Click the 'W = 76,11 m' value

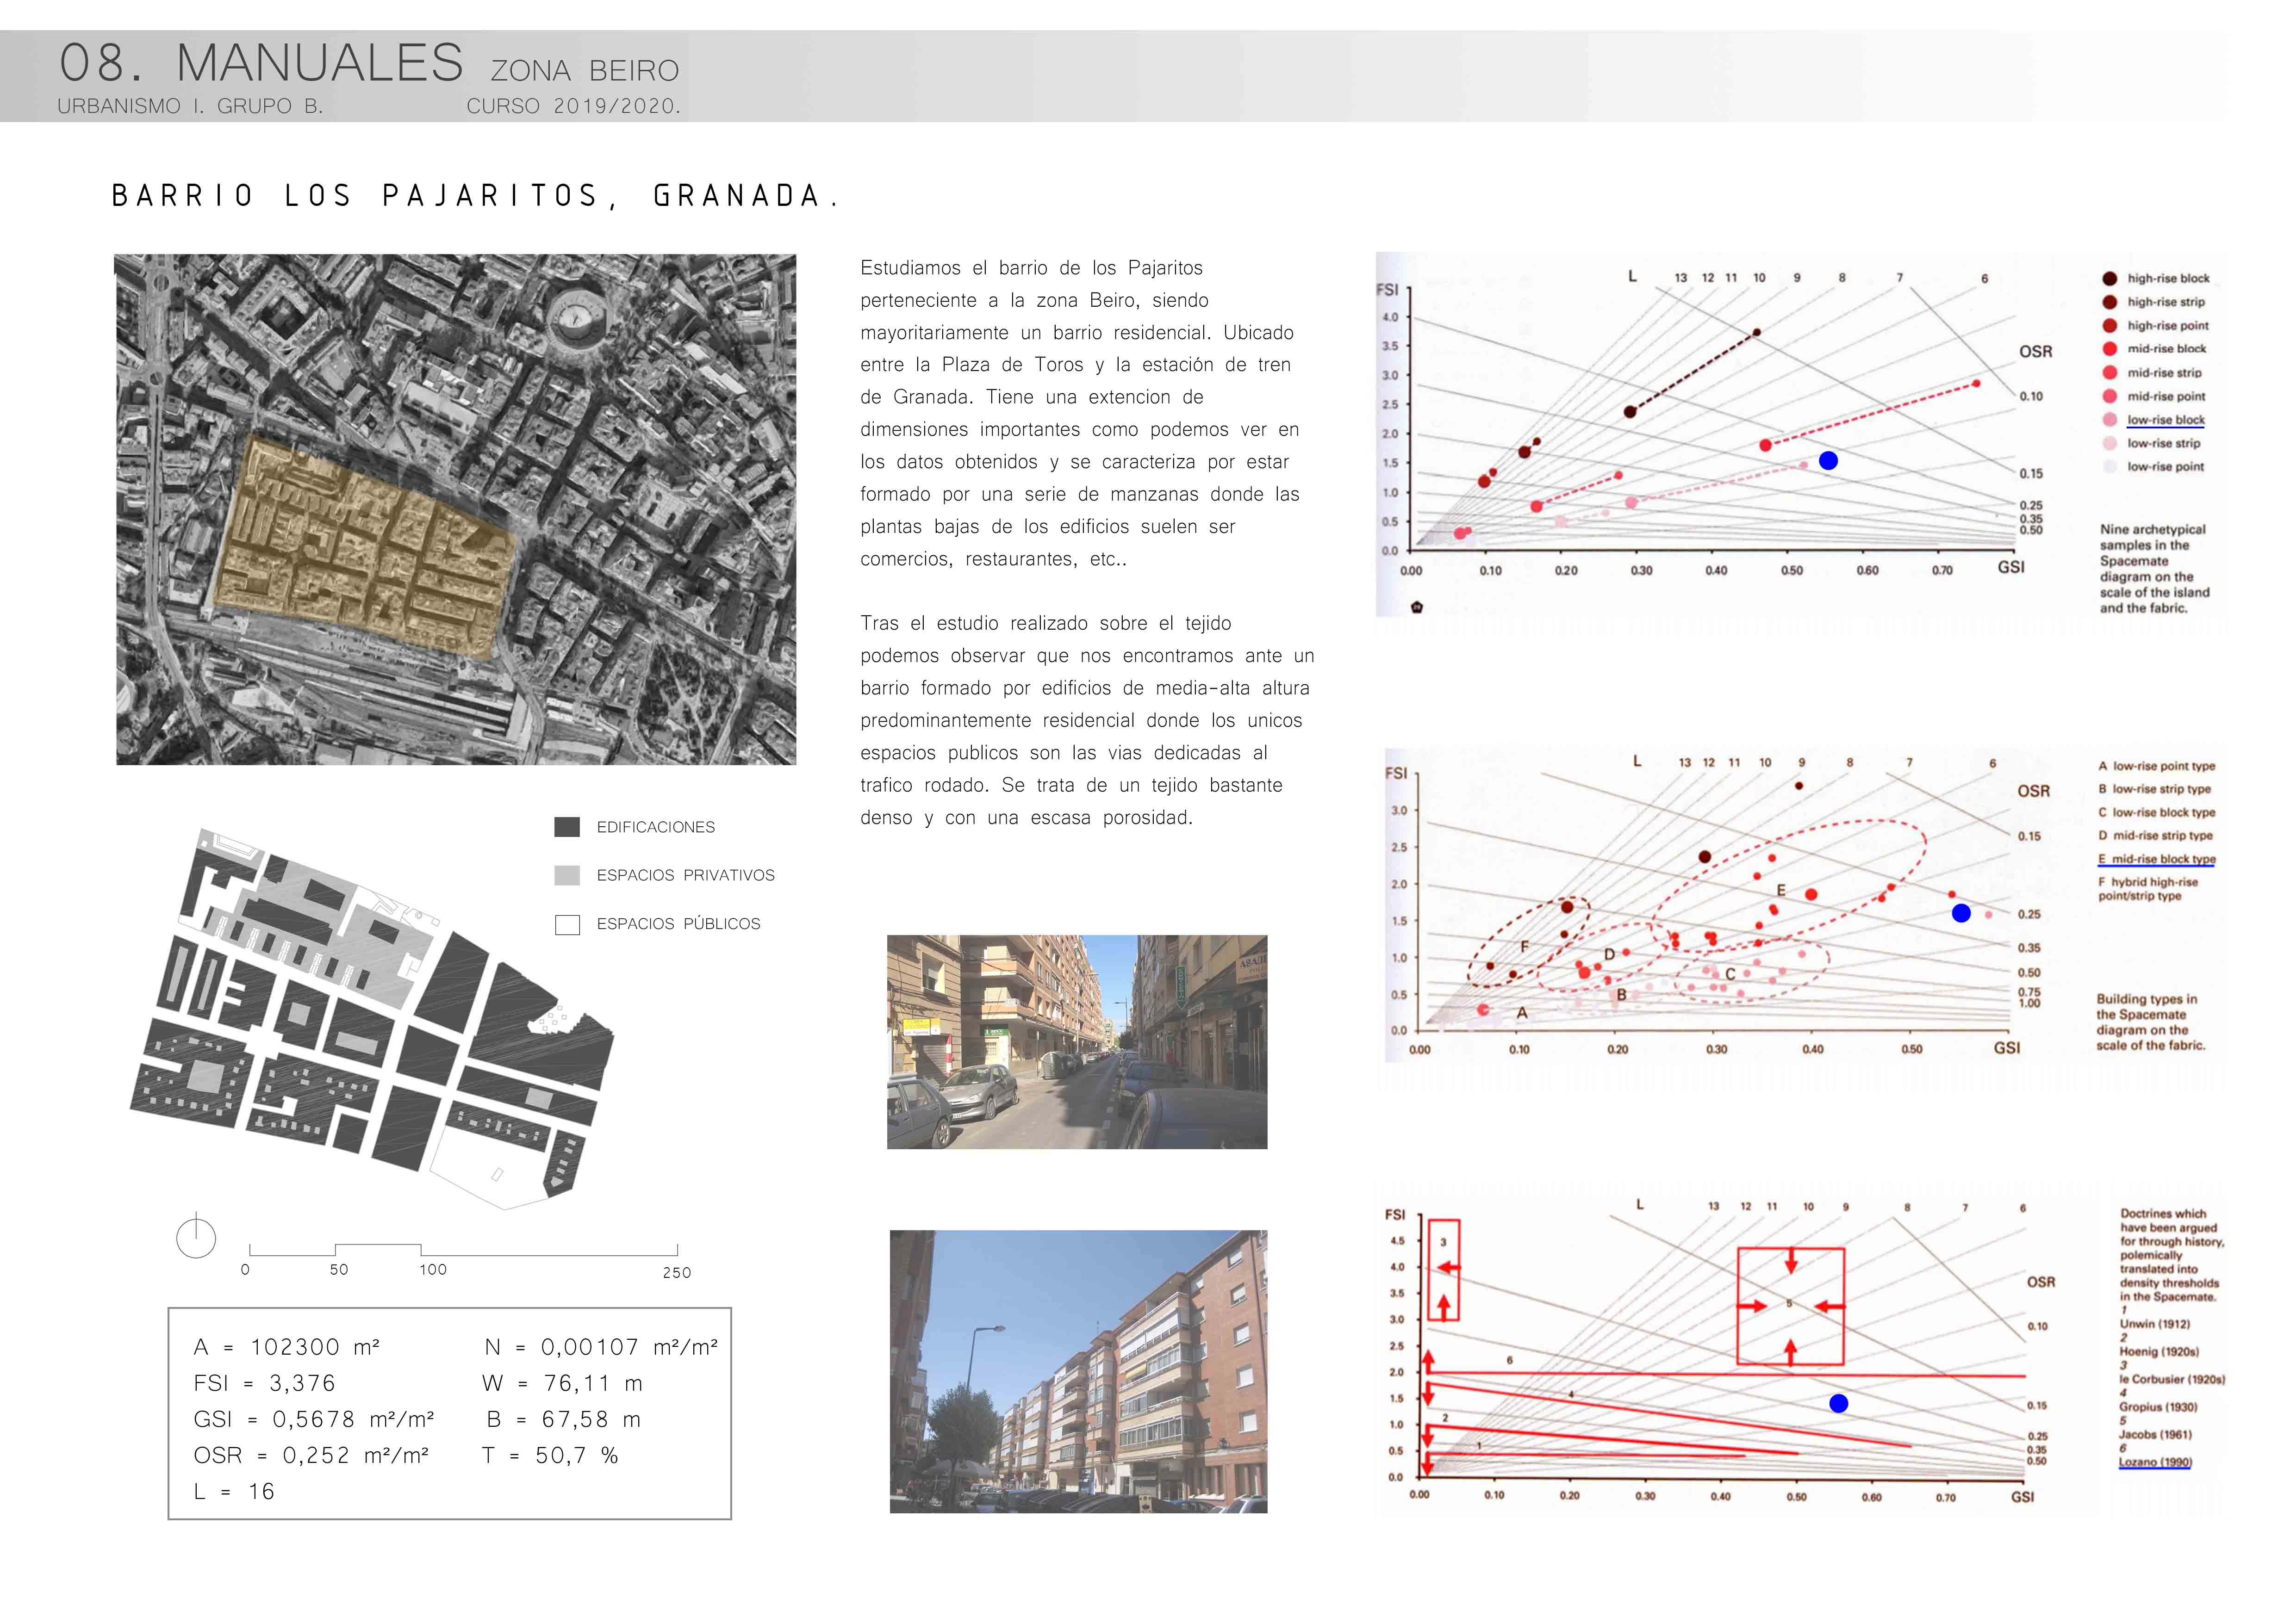pyautogui.click(x=562, y=1383)
